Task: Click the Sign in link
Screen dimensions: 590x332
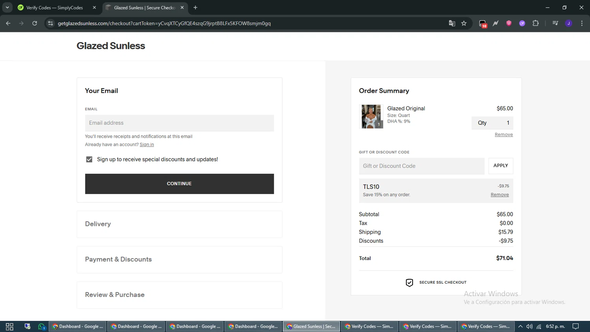Action: tap(147, 144)
